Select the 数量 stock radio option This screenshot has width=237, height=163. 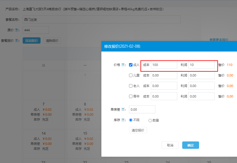(x=150, y=120)
